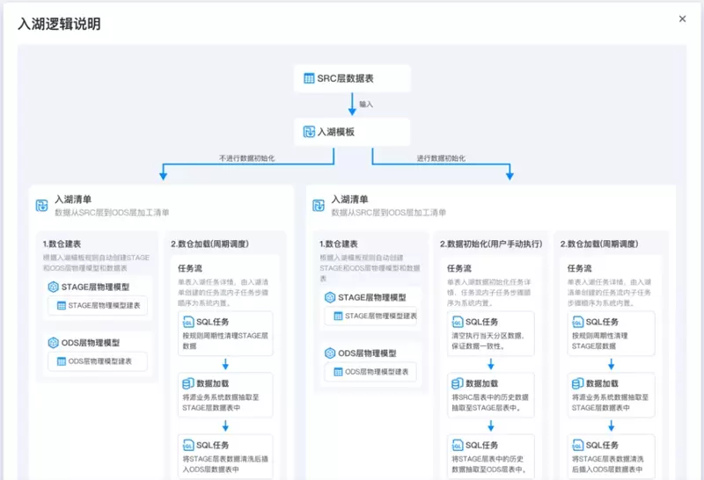Screen dimensions: 704x480
Task: Click the 数据从SRC层到ODS层加工清单 subtitle in the left panel
Action: 112,213
